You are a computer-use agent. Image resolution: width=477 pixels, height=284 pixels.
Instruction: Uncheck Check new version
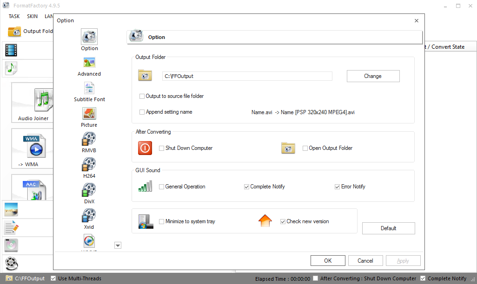click(283, 221)
